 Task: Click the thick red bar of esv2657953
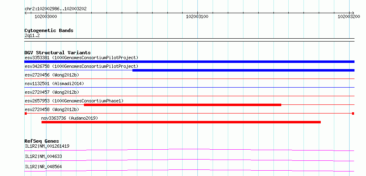[183, 105]
